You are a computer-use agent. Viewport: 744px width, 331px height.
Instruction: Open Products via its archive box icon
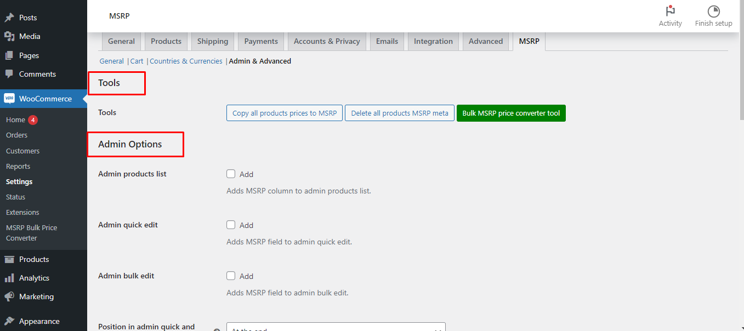[9, 259]
